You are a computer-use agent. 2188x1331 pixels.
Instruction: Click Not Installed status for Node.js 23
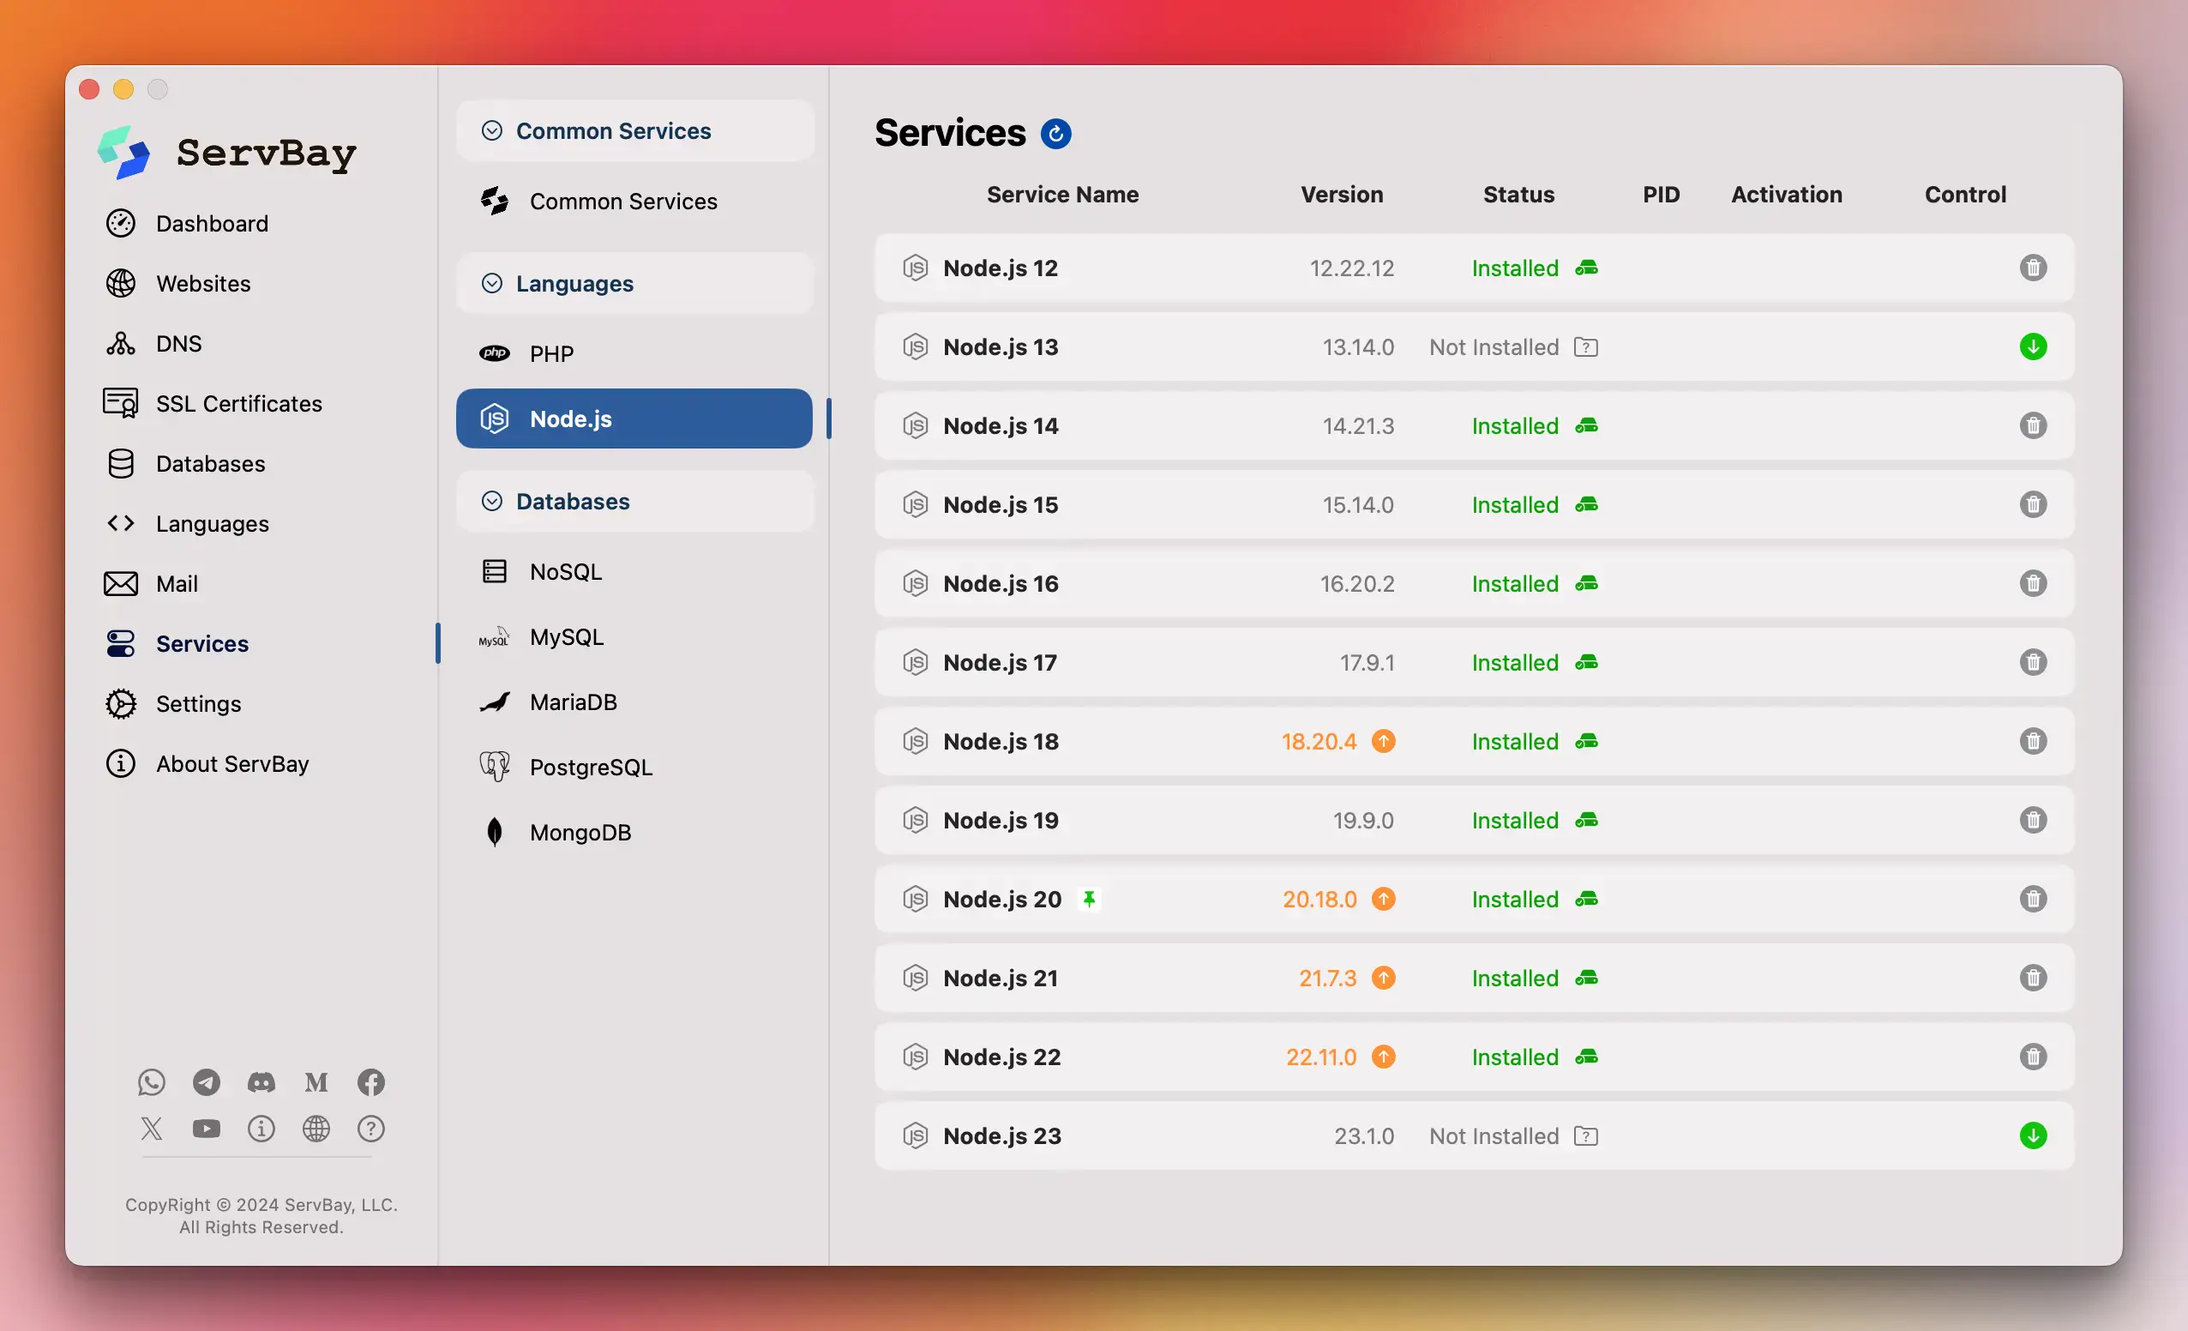(x=1494, y=1136)
